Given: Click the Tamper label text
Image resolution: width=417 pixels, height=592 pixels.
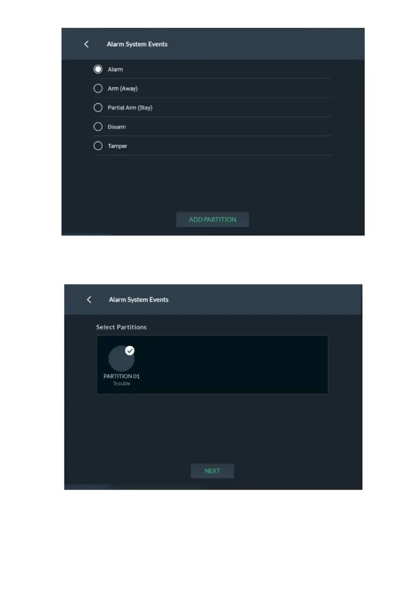Looking at the screenshot, I should [x=117, y=146].
